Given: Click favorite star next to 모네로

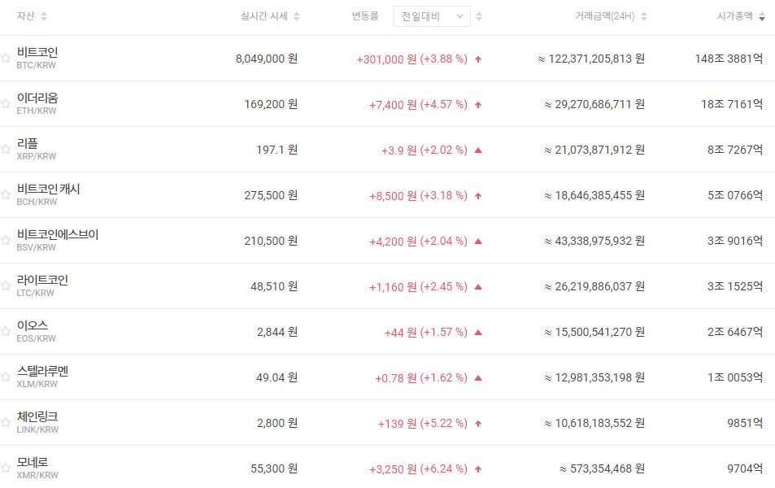Looking at the screenshot, I should click(x=6, y=468).
